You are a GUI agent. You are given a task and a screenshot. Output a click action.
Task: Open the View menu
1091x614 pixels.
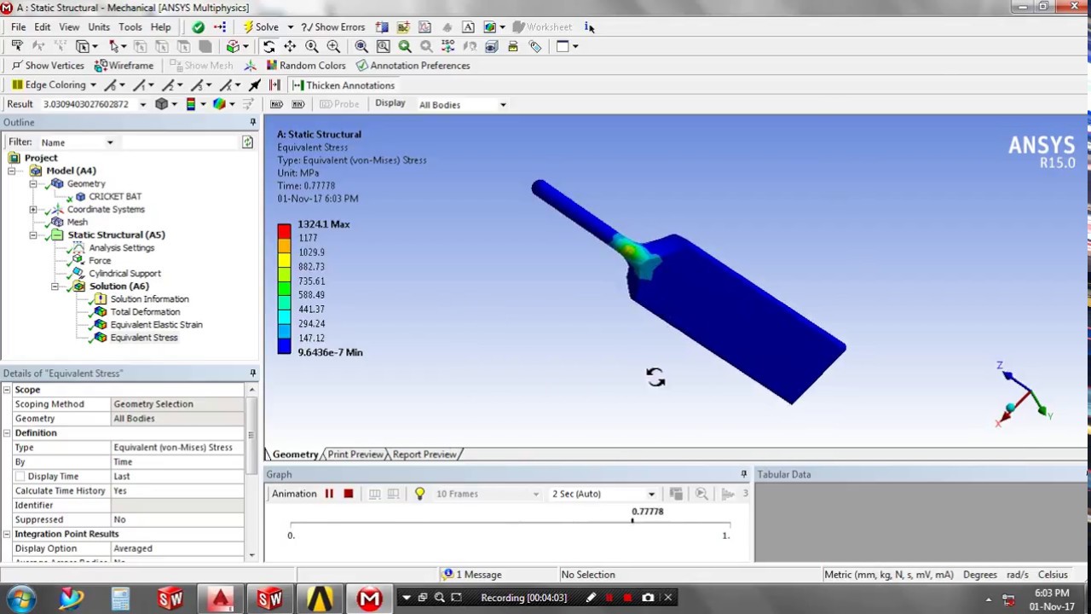69,27
